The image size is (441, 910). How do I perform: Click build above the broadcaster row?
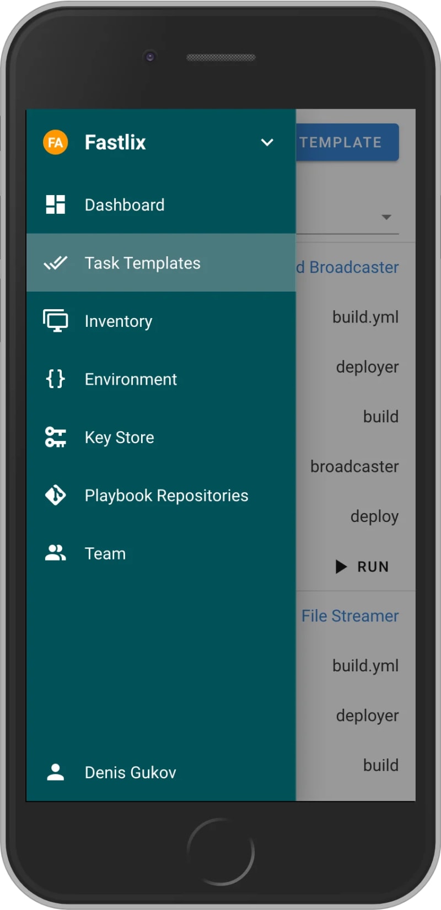click(380, 417)
